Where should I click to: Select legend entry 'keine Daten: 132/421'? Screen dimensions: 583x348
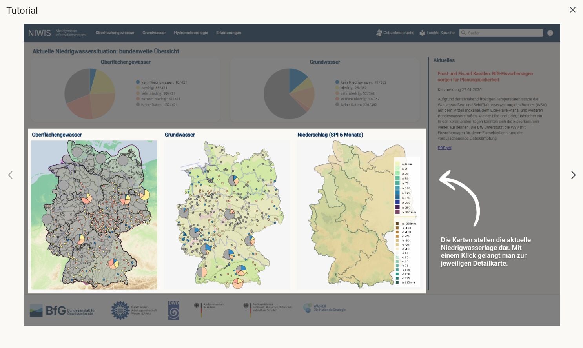click(157, 104)
